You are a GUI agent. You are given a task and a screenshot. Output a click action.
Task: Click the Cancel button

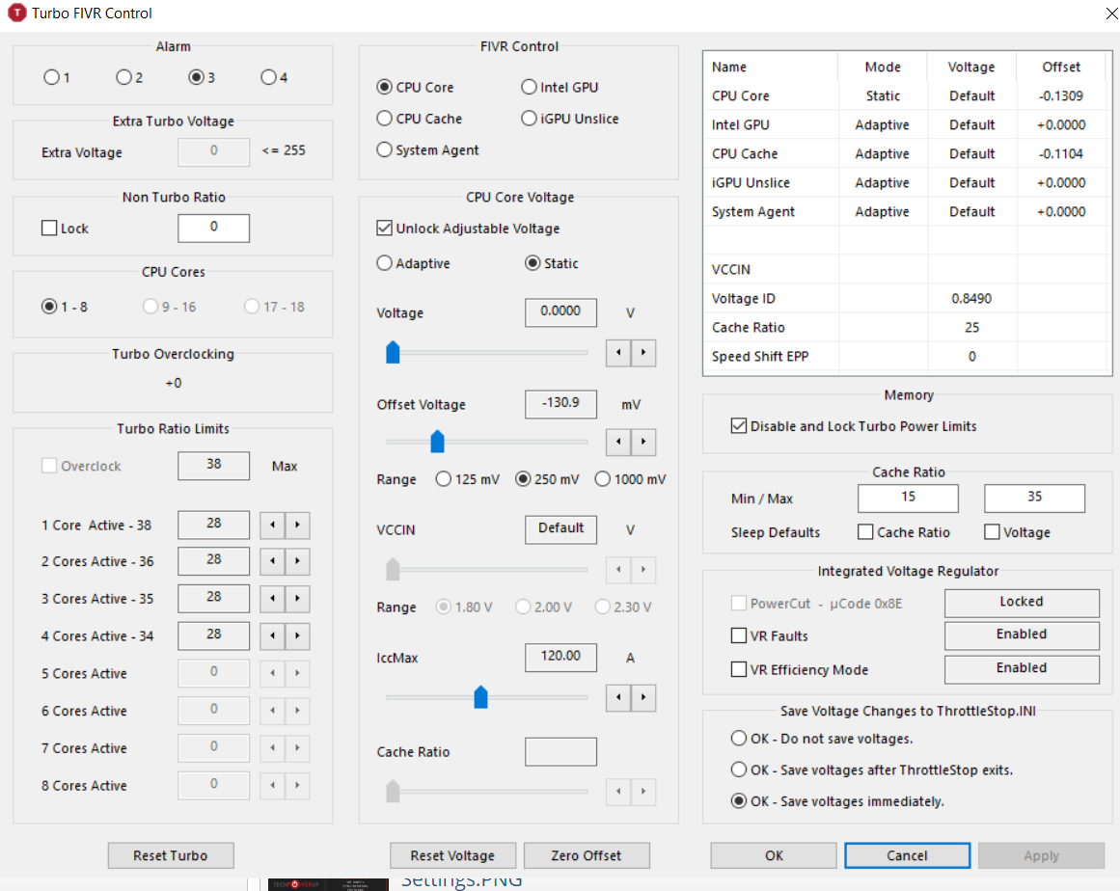click(x=907, y=855)
